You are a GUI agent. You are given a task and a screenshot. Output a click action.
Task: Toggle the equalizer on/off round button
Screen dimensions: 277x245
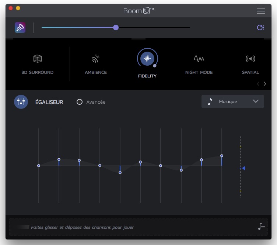point(21,102)
